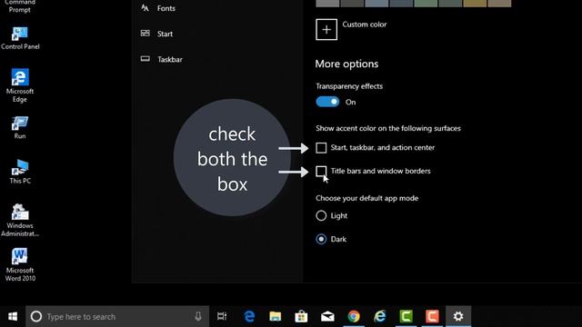This screenshot has width=582, height=327.
Task: Open Command Prompt desktop shortcut
Action: click(20, 6)
